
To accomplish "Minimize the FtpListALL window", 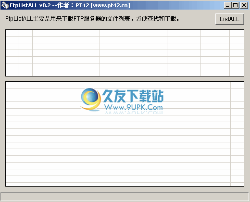I will (x=227, y=5).
